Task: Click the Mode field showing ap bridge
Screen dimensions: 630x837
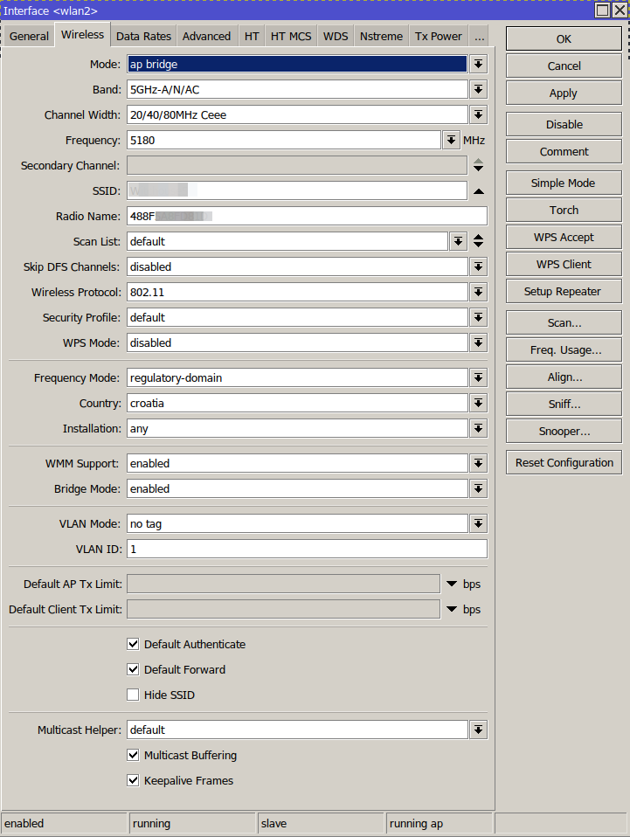Action: click(297, 64)
